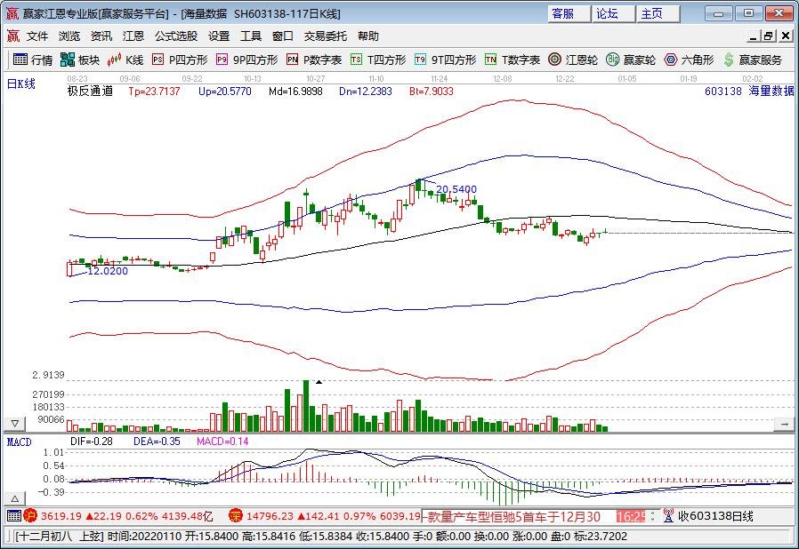Click the 603138 海量数据 stock label
The width and height of the screenshot is (799, 549).
(749, 91)
